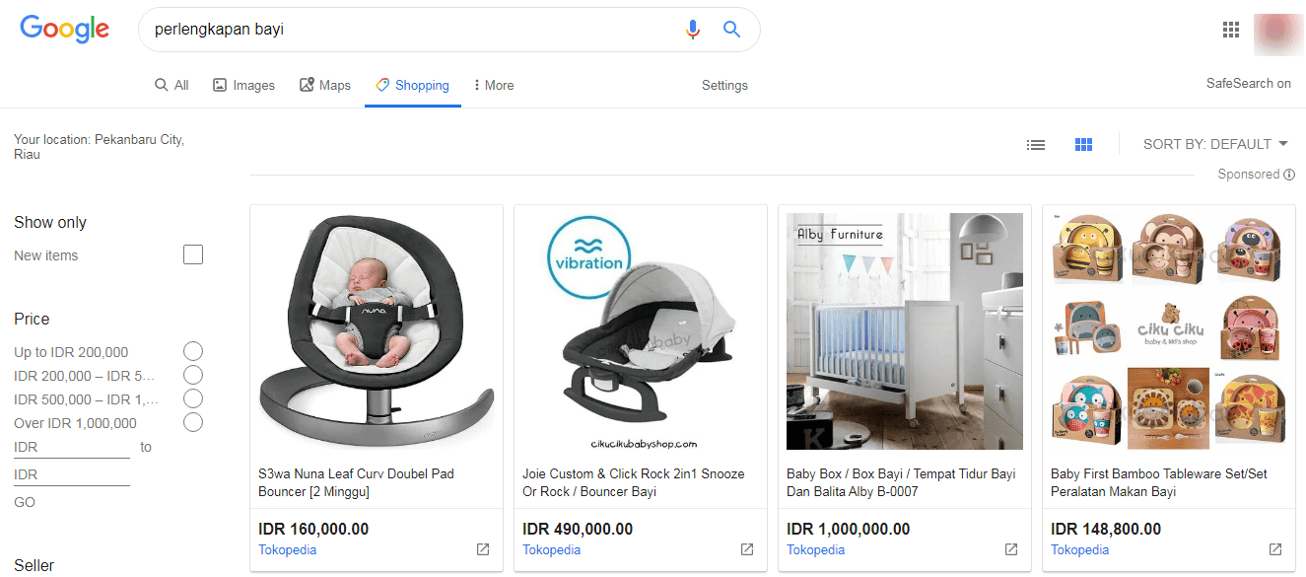Viewport: 1306px width, 577px height.
Task: Click the Sponsored info icon
Action: click(x=1289, y=175)
